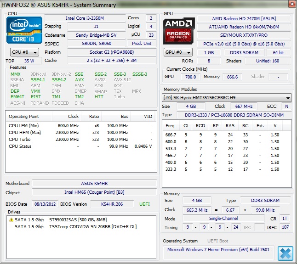The width and height of the screenshot is (297, 264).
Task: Select the CPU HFM (Max) row
Action: coord(80,133)
